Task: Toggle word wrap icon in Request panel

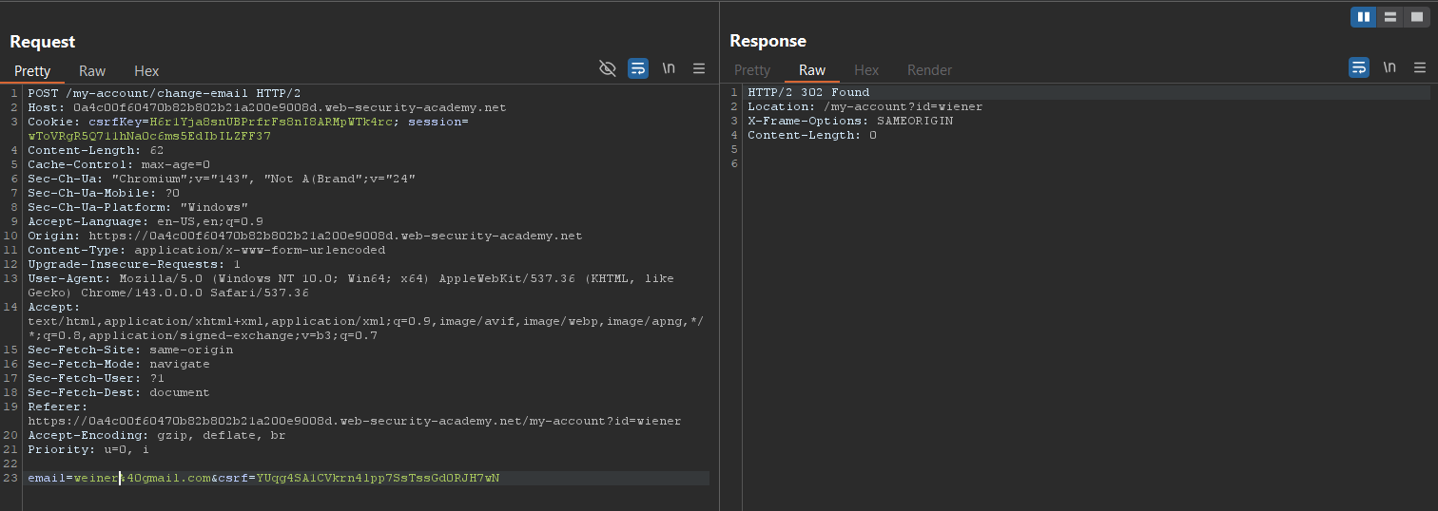Action: point(638,68)
